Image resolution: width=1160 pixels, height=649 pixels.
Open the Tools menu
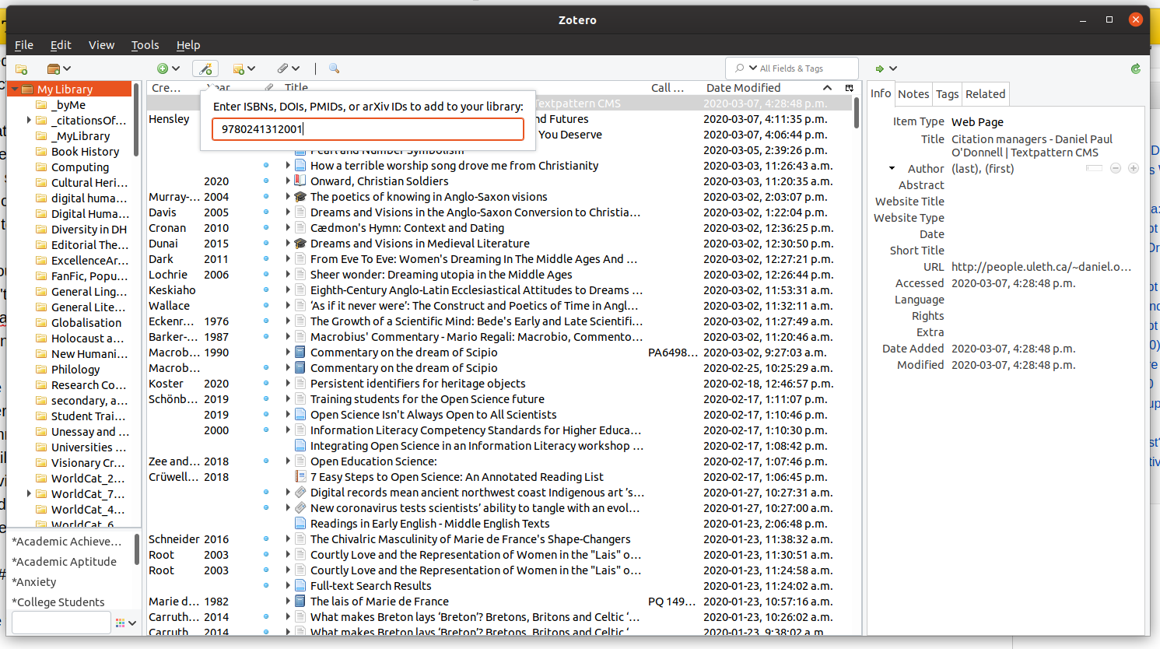tap(145, 45)
